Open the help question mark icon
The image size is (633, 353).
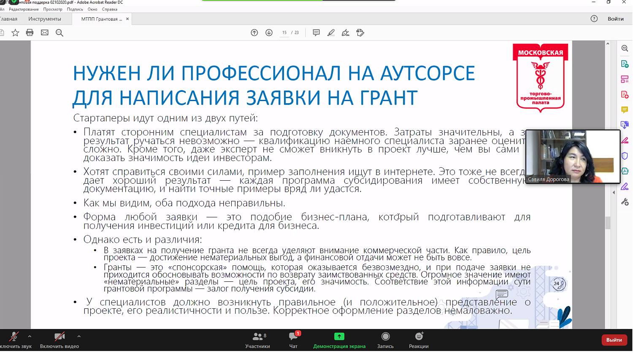(594, 19)
